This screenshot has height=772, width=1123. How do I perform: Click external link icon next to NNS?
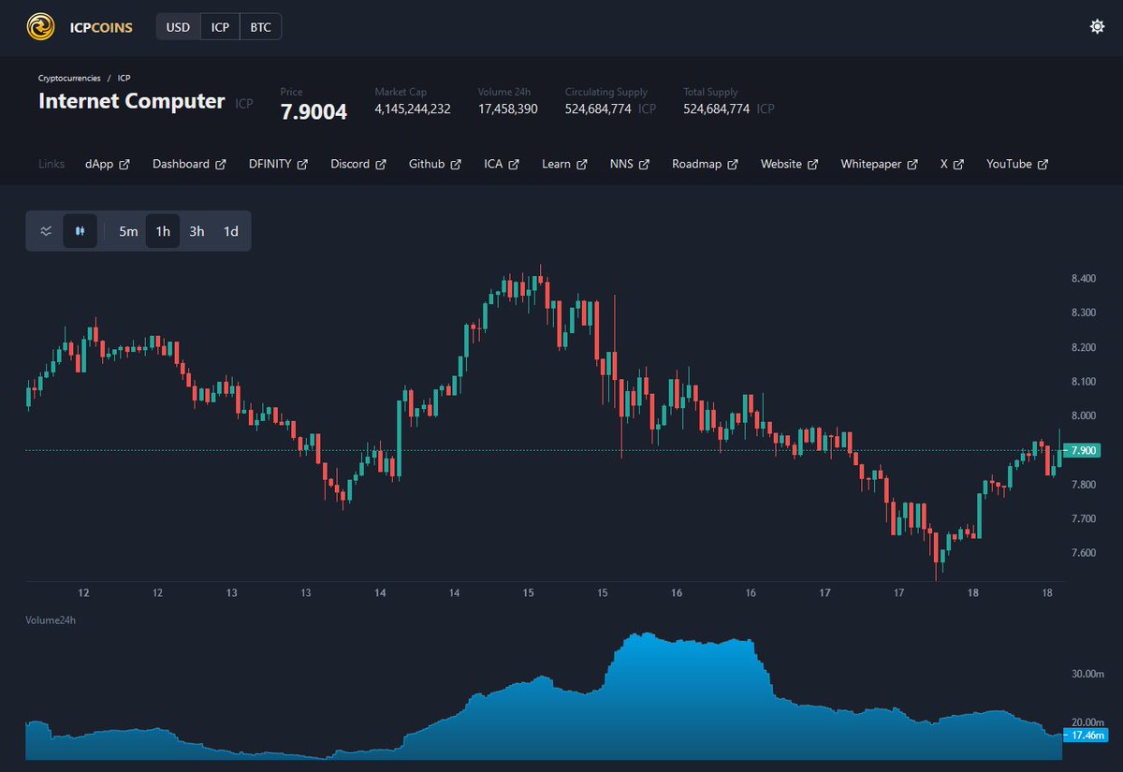644,165
